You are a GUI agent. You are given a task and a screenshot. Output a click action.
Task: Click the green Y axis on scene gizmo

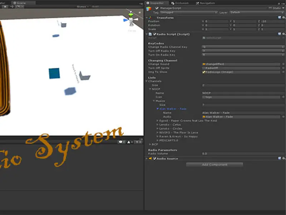coord(131,15)
